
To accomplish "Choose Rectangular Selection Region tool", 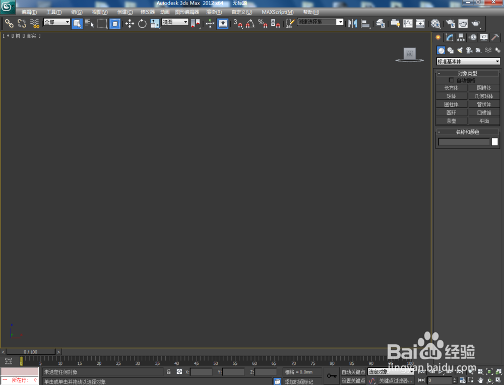I will tap(102, 24).
